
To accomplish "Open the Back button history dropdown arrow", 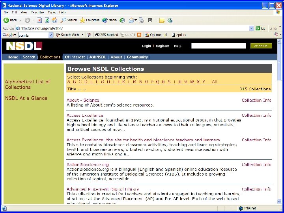I will click(x=20, y=20).
